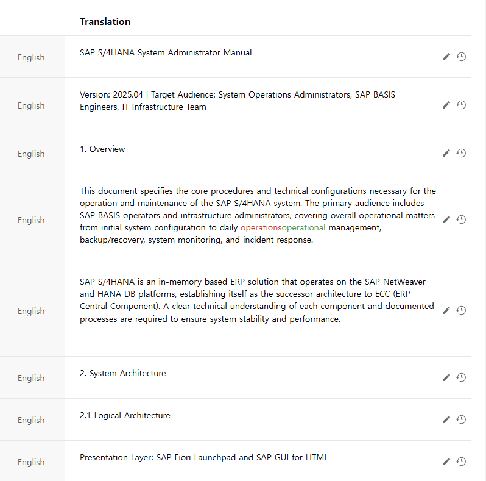View history for '2.1 Logical Architecture'

tap(461, 419)
